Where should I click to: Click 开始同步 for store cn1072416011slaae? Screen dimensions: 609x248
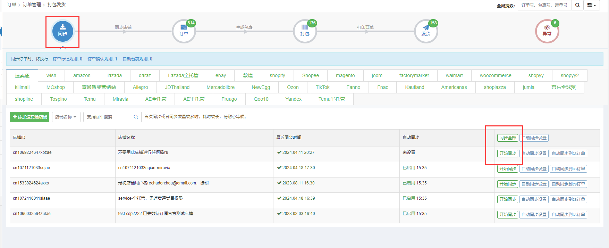(508, 199)
